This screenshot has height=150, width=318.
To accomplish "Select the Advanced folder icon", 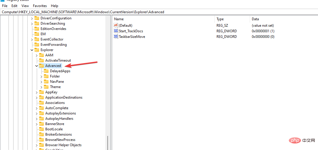I will (x=41, y=66).
